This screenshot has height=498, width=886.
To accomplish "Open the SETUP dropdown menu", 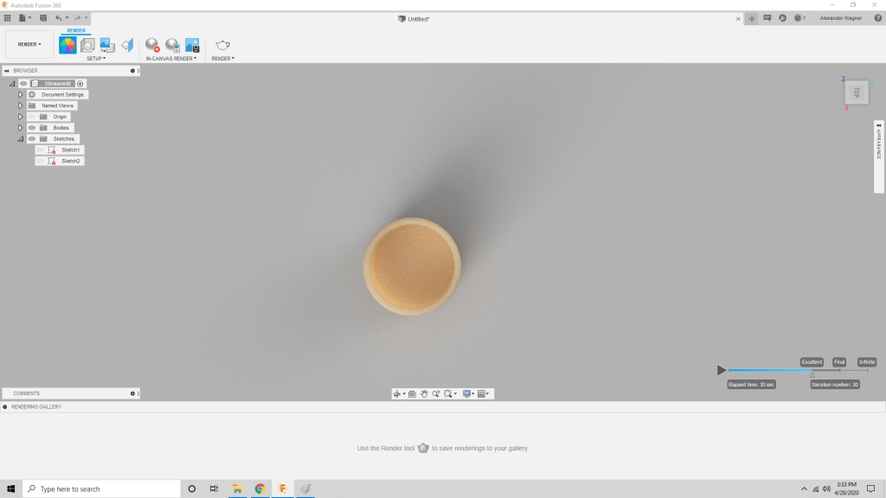I will click(x=95, y=59).
